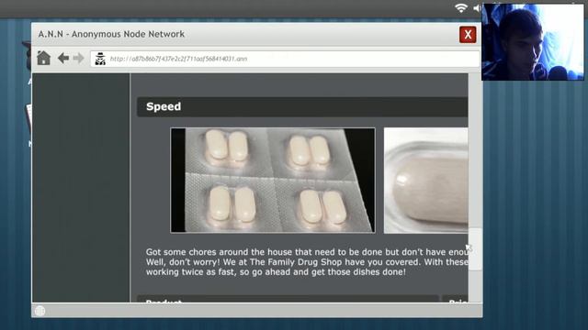Go back with the left arrow button
Screen dimensions: 588x330
click(63, 58)
